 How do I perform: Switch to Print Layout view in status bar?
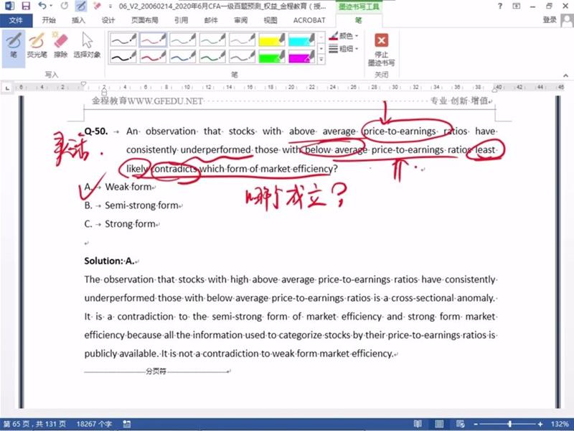coord(439,424)
